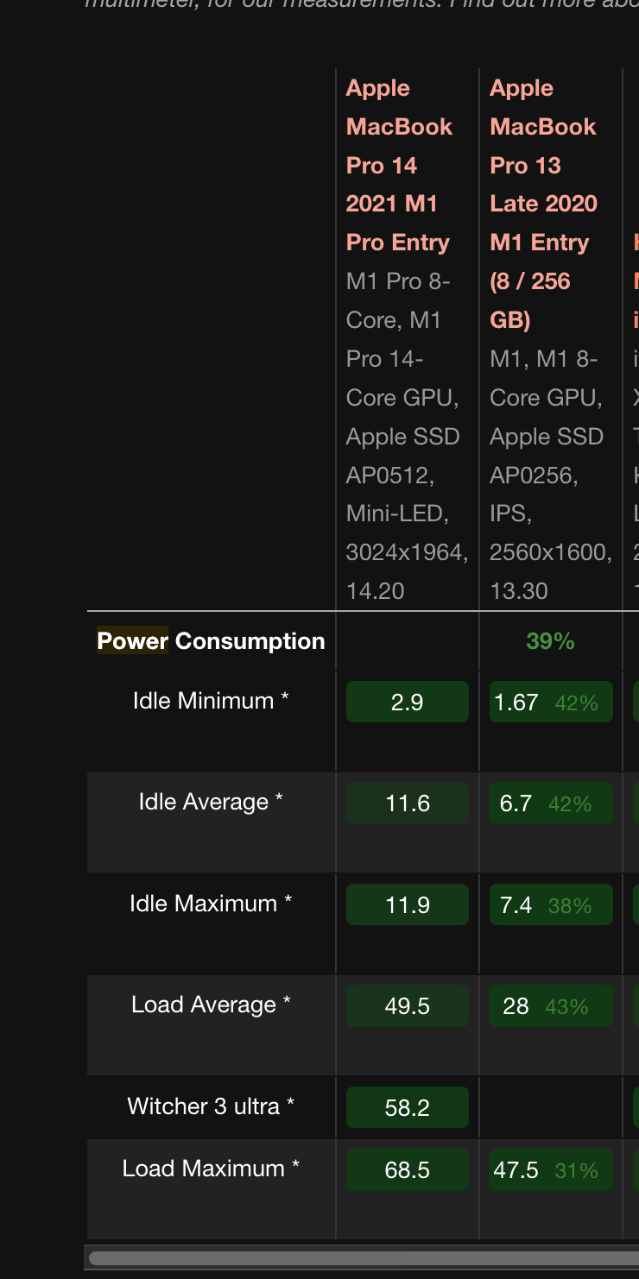Click the horizontal table scrollbar

(x=363, y=1258)
